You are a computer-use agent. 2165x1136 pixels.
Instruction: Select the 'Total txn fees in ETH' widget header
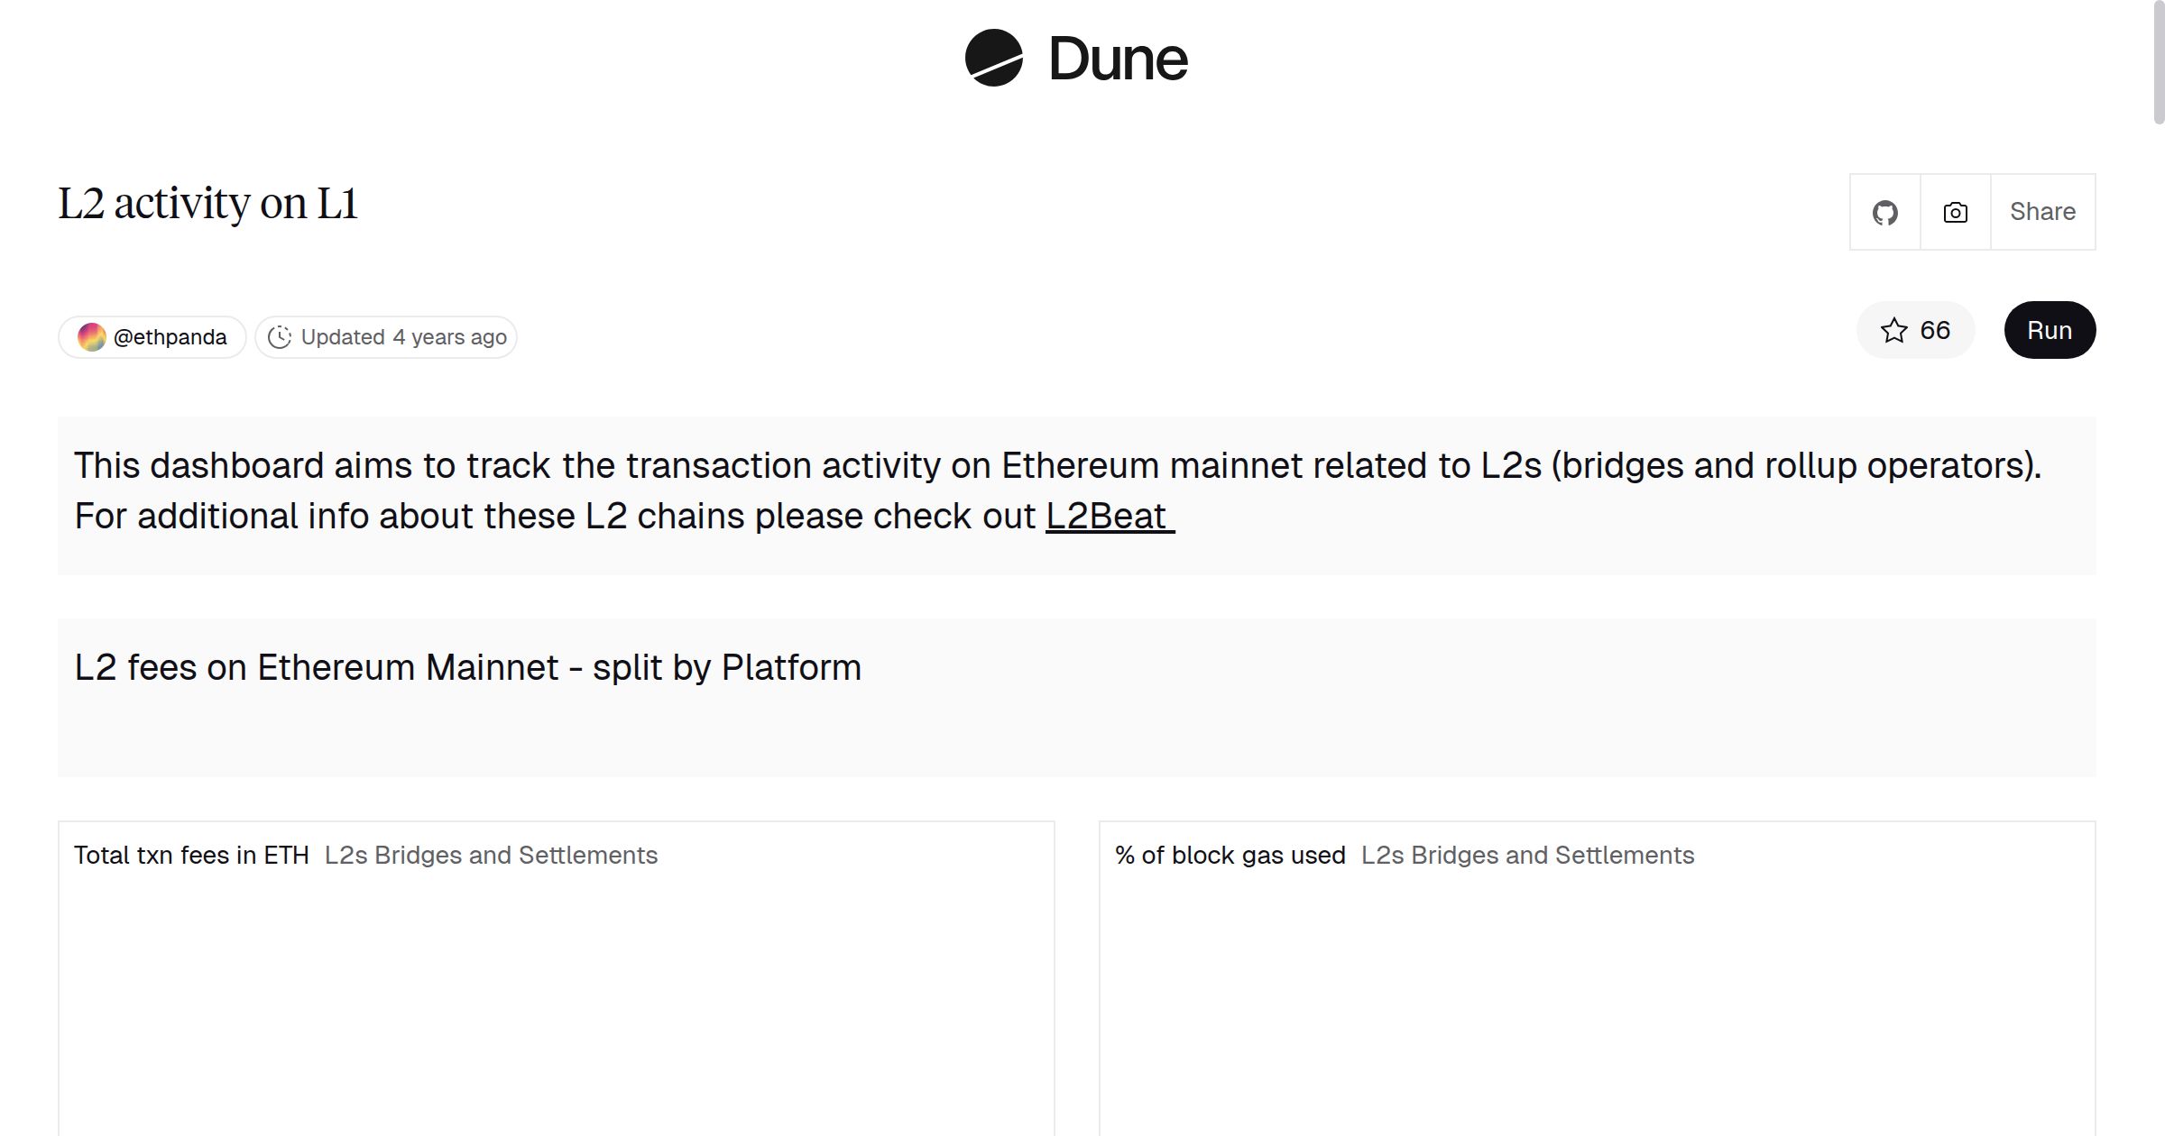(x=192, y=855)
